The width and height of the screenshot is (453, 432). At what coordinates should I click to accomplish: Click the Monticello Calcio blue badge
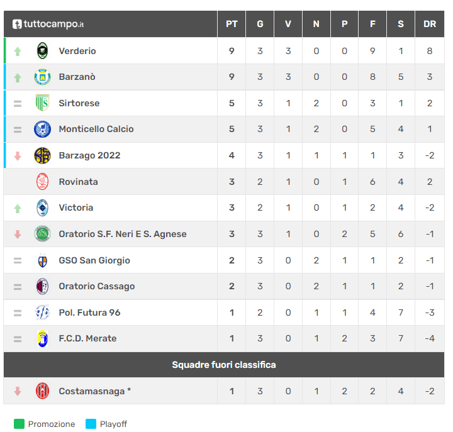[x=42, y=129]
